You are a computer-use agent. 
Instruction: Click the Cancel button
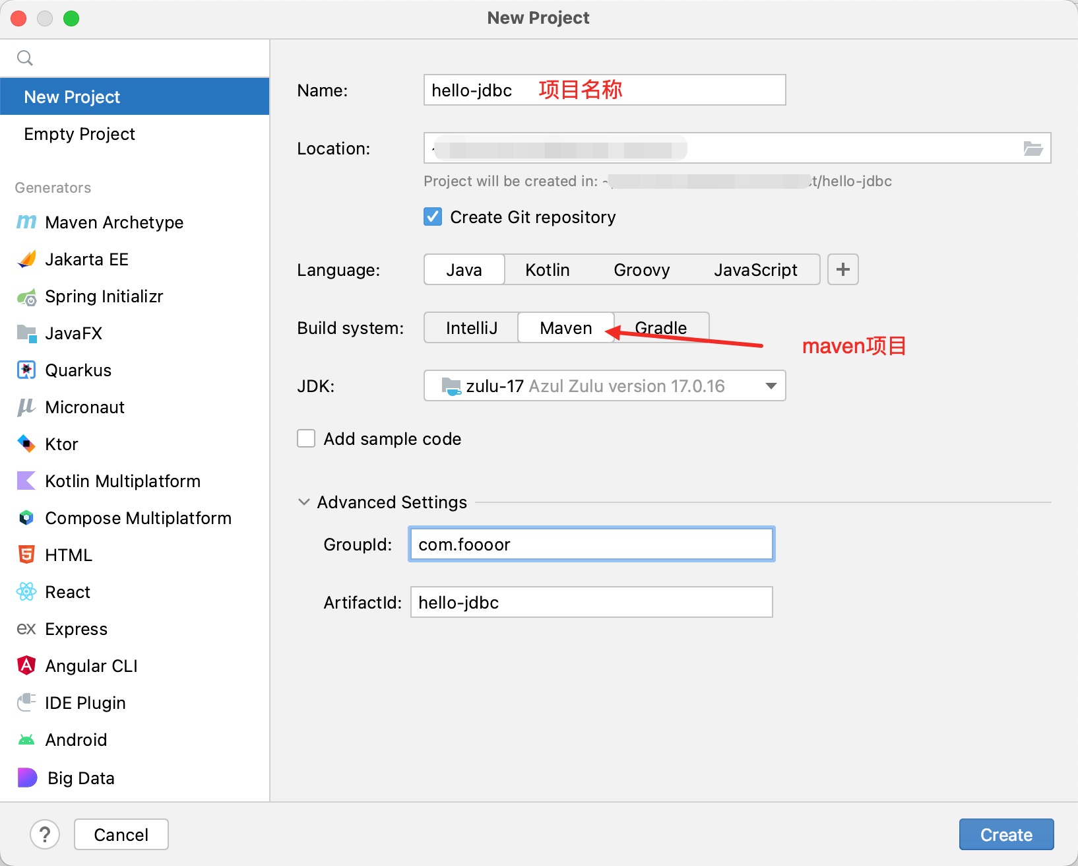coord(121,835)
